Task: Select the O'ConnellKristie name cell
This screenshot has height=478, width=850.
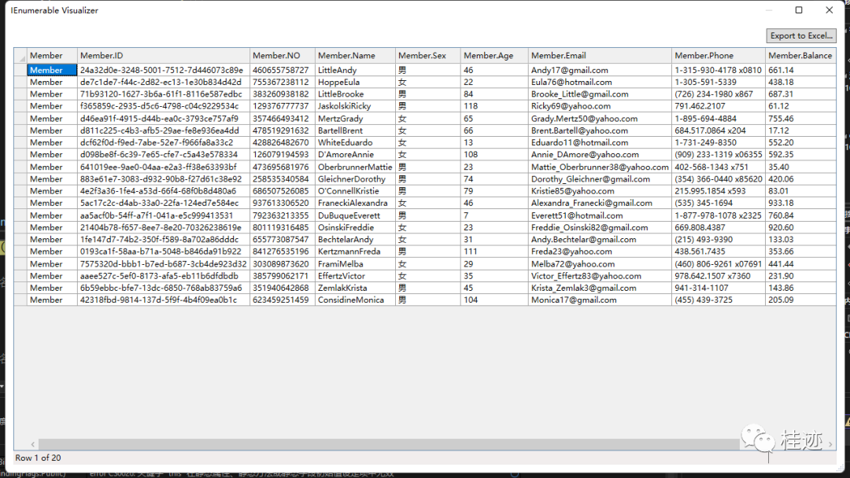Action: pos(355,191)
